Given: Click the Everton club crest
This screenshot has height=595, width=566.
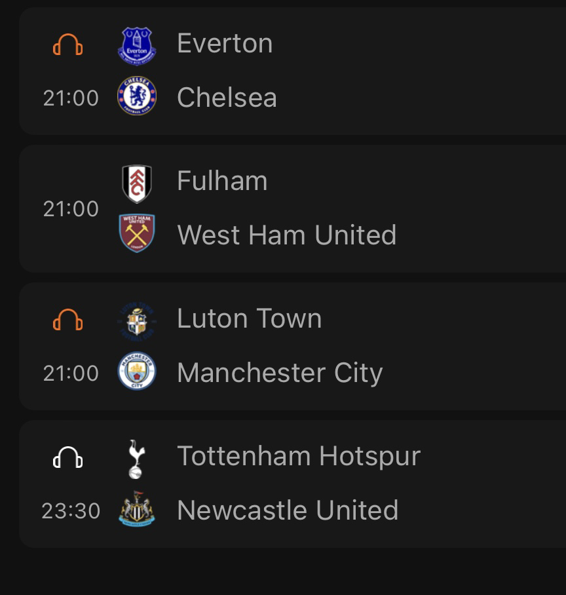Looking at the screenshot, I should click(137, 45).
